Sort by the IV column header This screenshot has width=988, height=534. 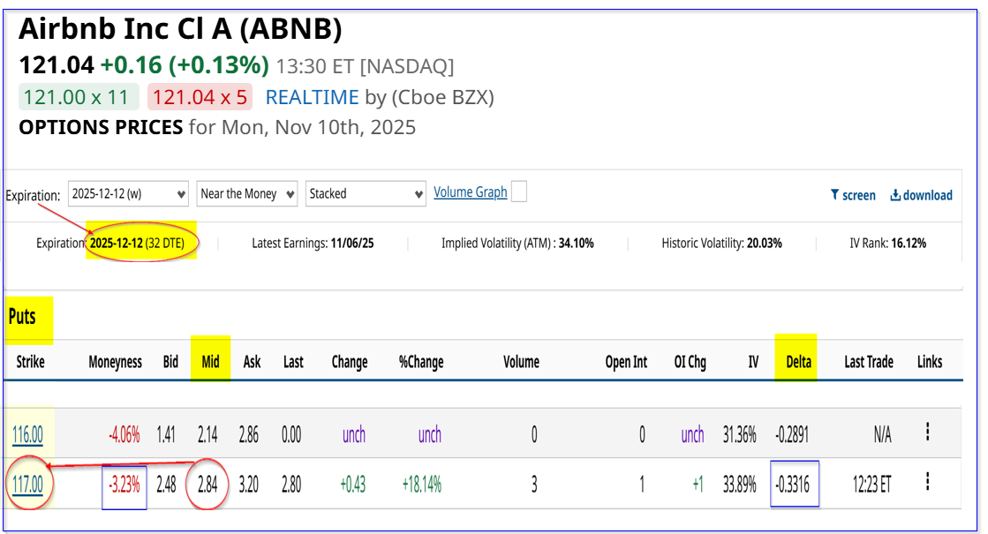[752, 362]
